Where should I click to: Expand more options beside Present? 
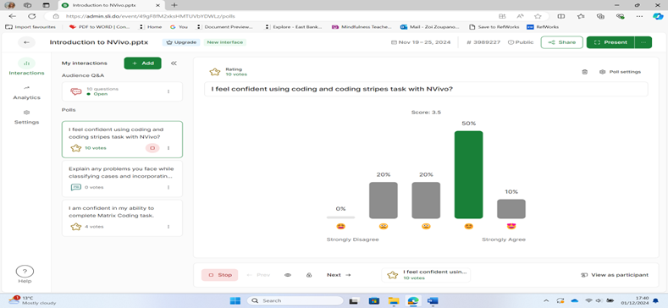tap(643, 42)
